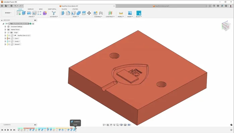The image size is (234, 133).
Task: Open a new design tab with plus
Action: click(210, 6)
